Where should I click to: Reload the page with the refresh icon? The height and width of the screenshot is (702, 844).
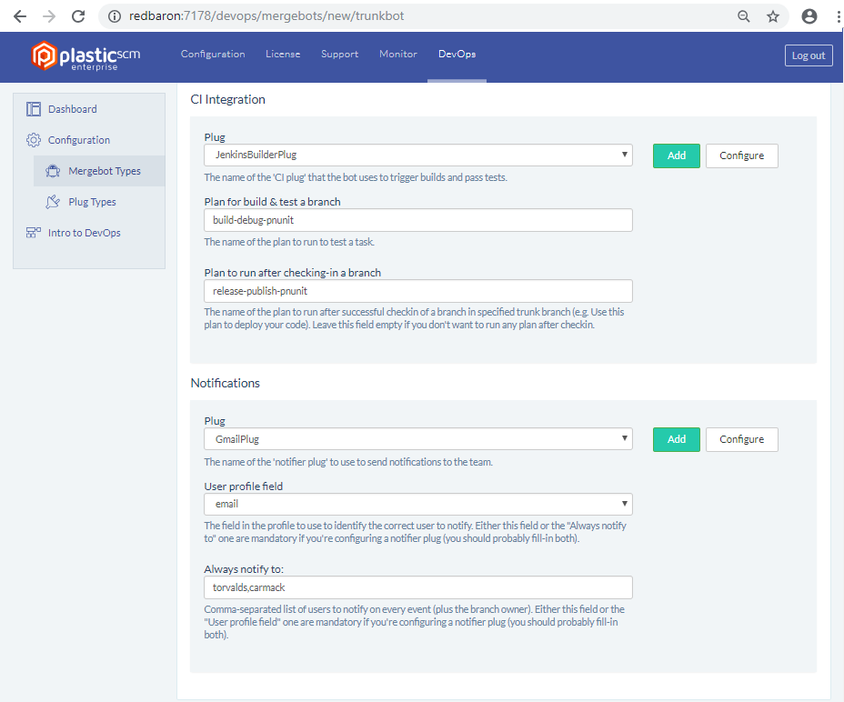click(78, 16)
